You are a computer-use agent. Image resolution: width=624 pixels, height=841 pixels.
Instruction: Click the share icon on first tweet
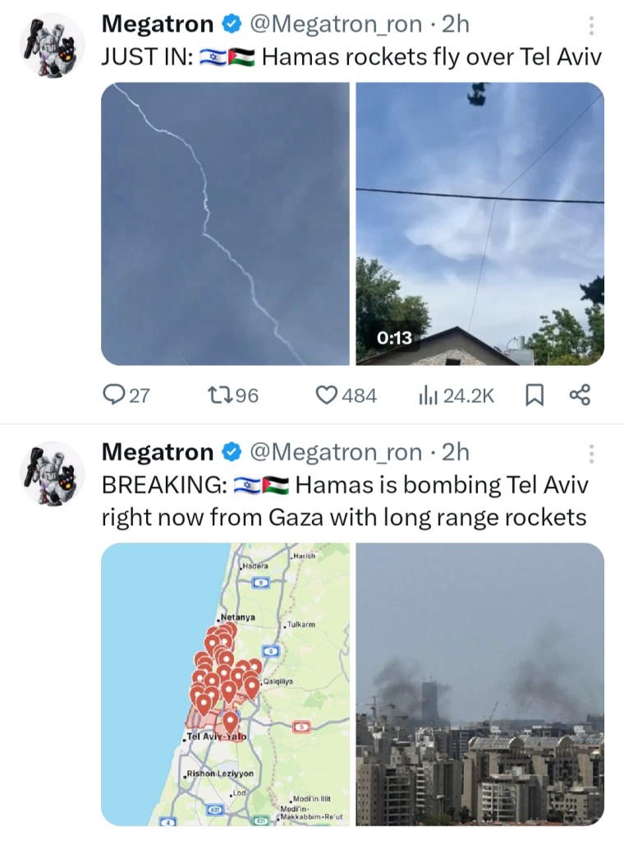[x=580, y=395]
